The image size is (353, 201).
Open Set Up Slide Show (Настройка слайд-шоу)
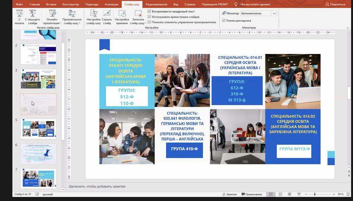tap(94, 16)
